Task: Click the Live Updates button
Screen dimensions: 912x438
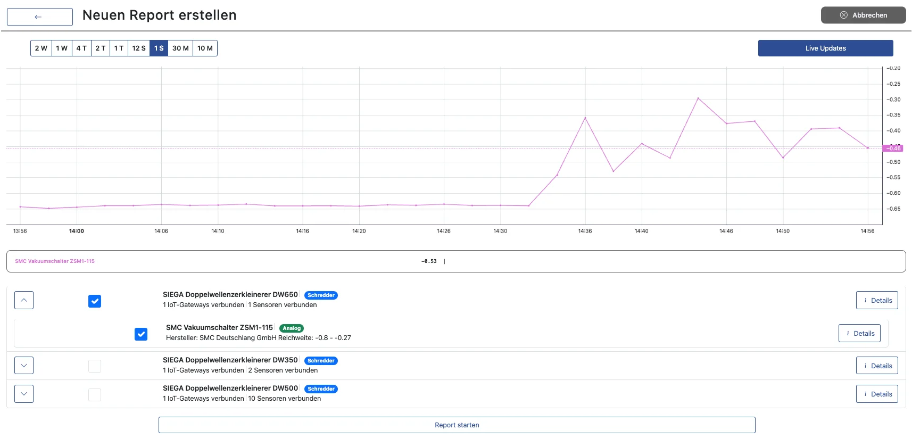Action: pyautogui.click(x=825, y=48)
